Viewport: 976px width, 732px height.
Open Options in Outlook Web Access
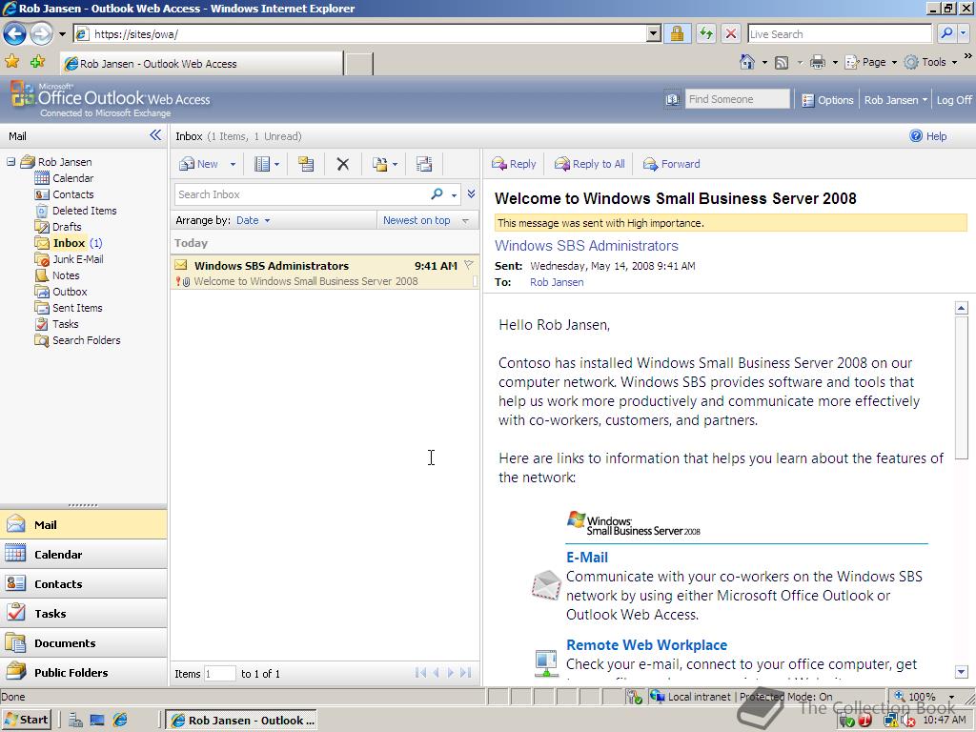[827, 100]
